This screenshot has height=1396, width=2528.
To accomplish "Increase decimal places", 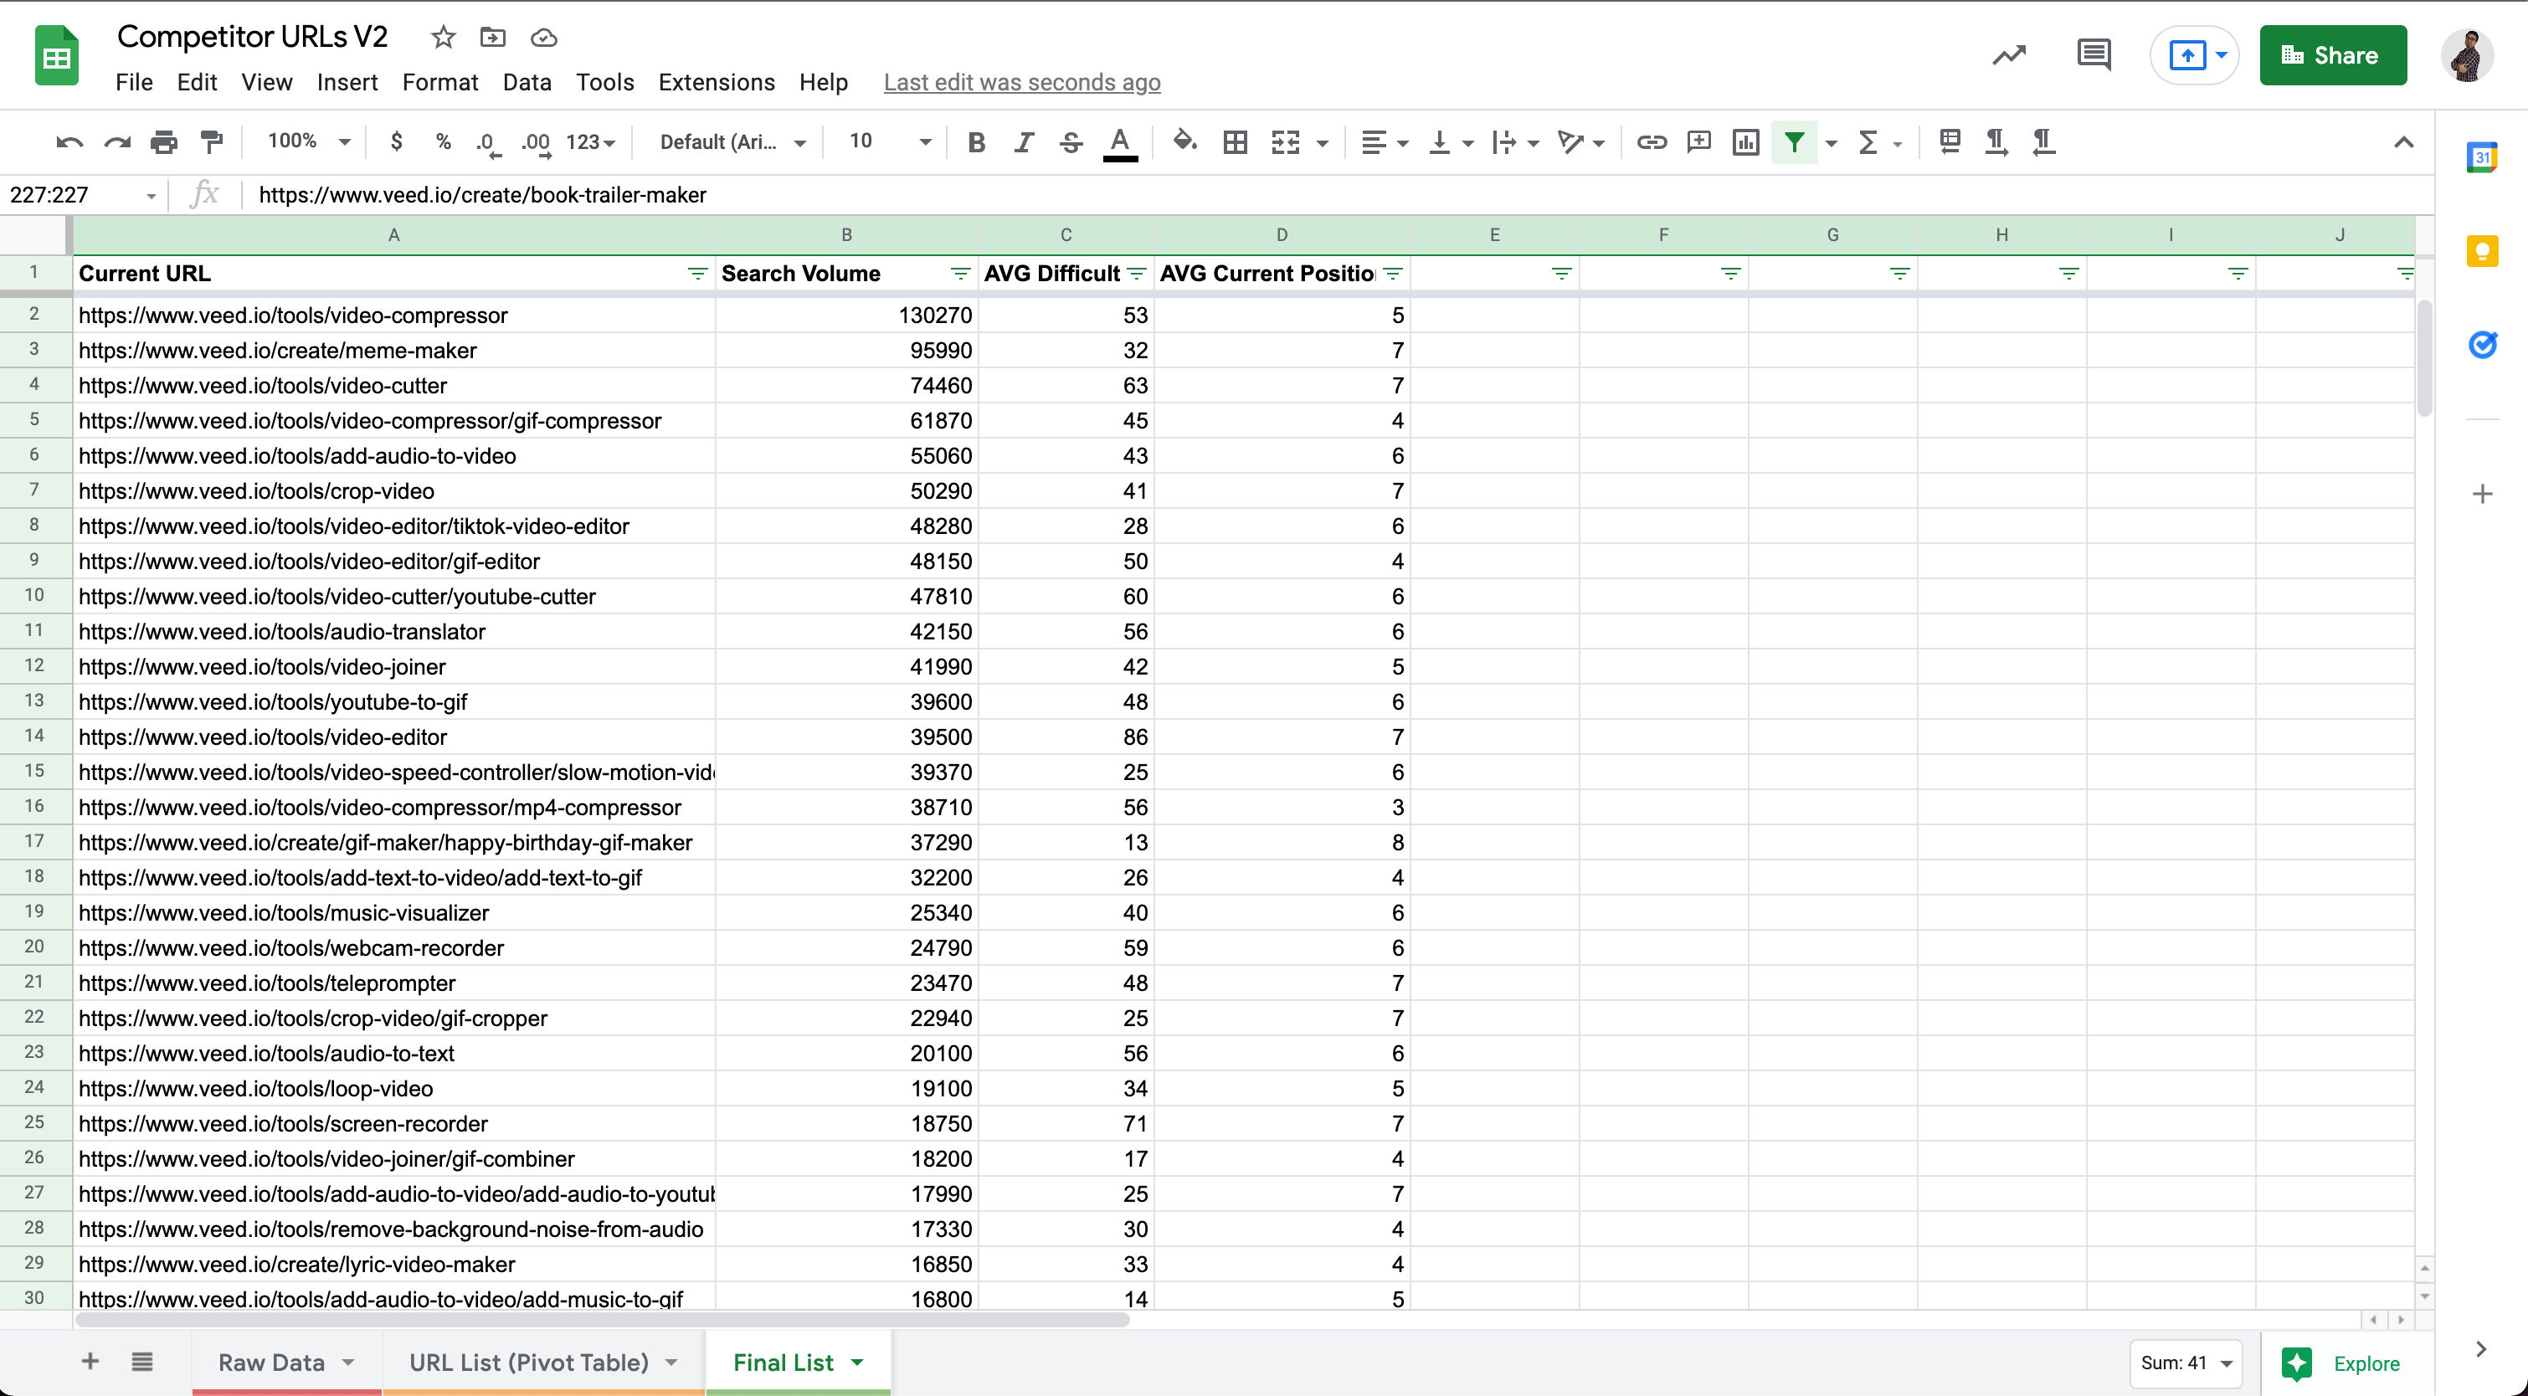I will click(536, 142).
